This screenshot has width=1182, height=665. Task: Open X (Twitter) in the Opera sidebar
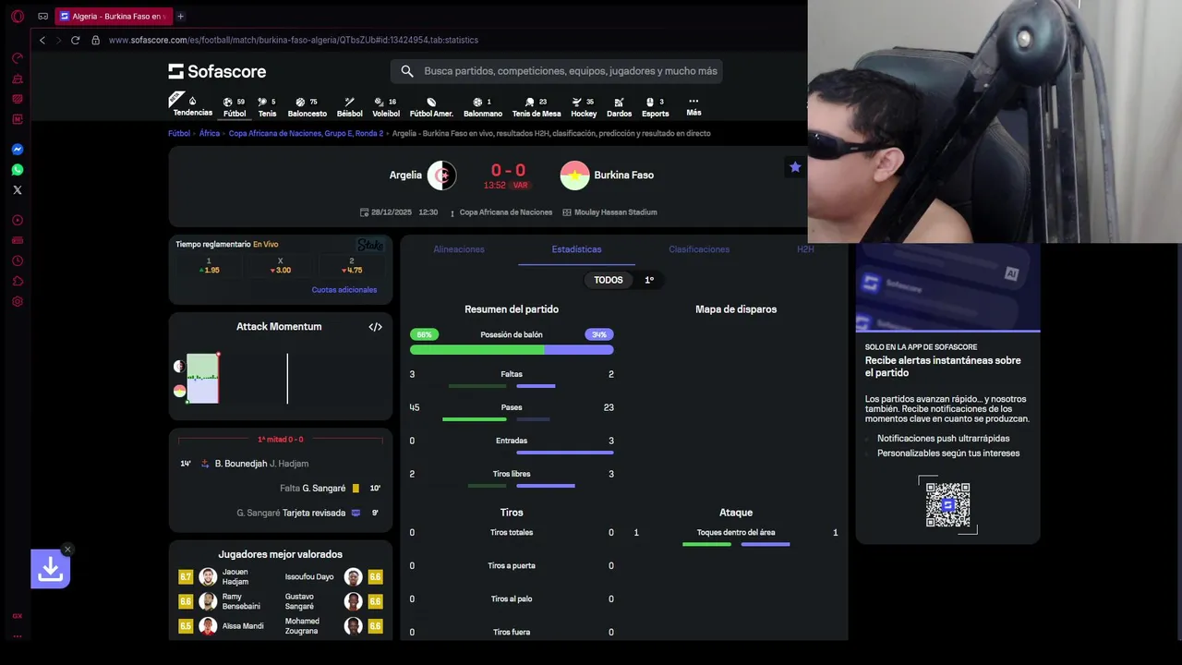[x=18, y=190]
